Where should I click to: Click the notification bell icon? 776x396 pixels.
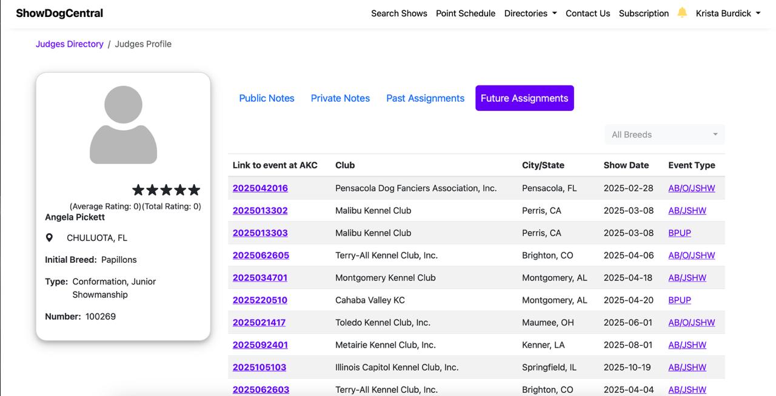click(682, 13)
